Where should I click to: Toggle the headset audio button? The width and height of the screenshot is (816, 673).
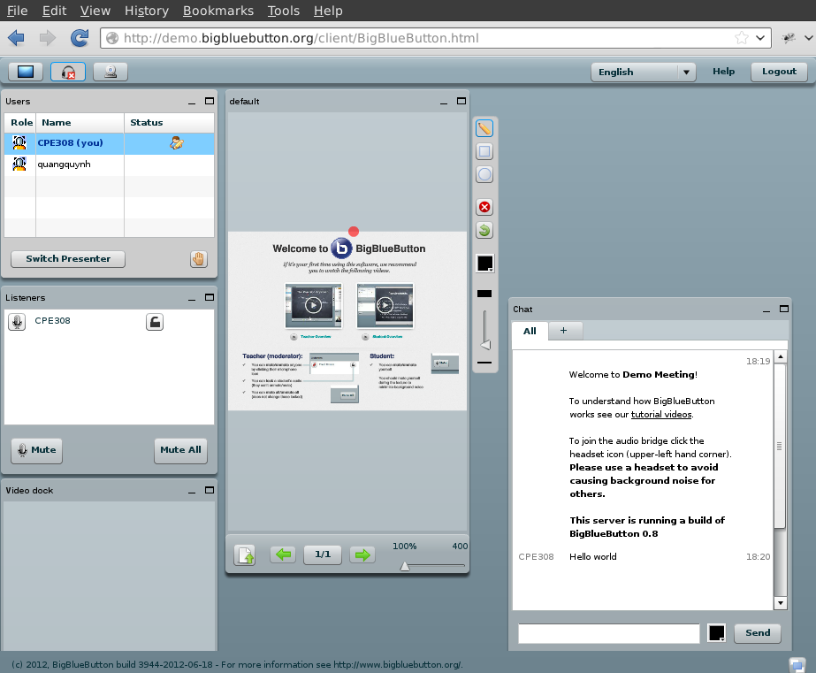click(x=68, y=72)
